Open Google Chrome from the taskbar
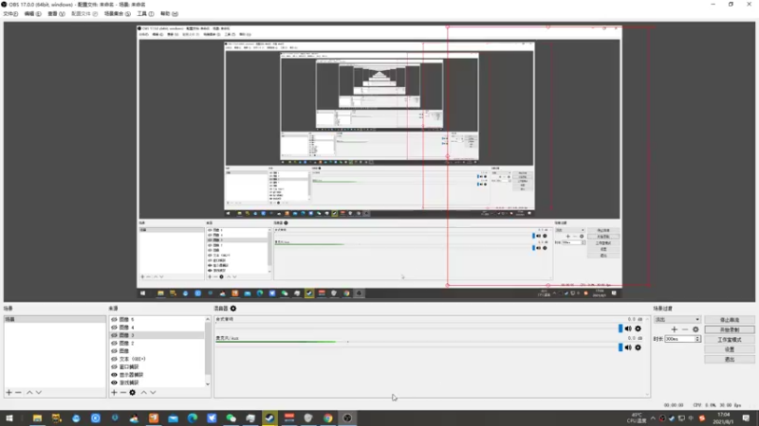 point(327,418)
